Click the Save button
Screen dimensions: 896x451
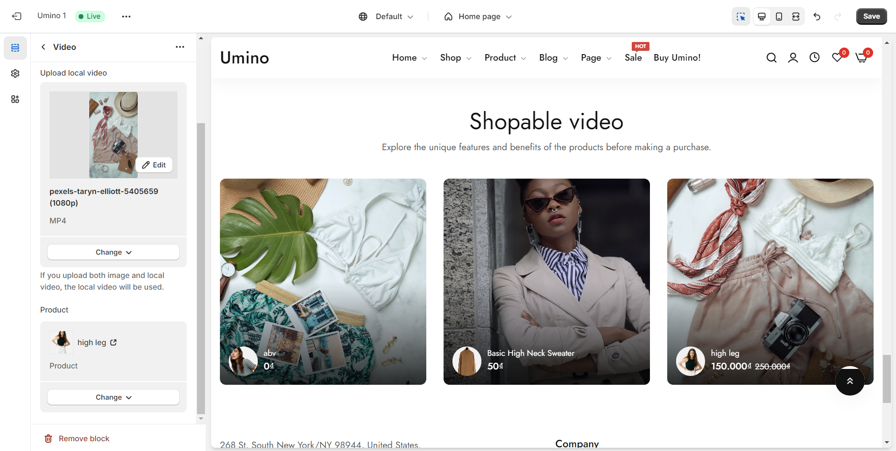(871, 16)
